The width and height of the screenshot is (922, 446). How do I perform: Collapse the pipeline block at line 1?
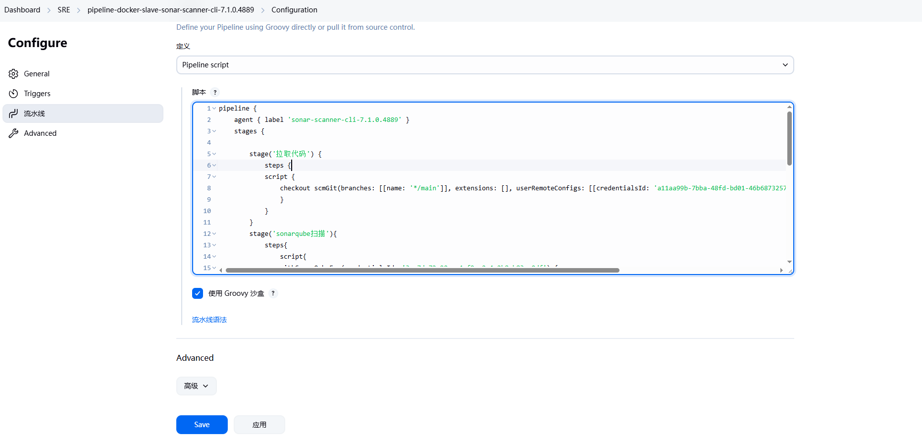(x=214, y=109)
